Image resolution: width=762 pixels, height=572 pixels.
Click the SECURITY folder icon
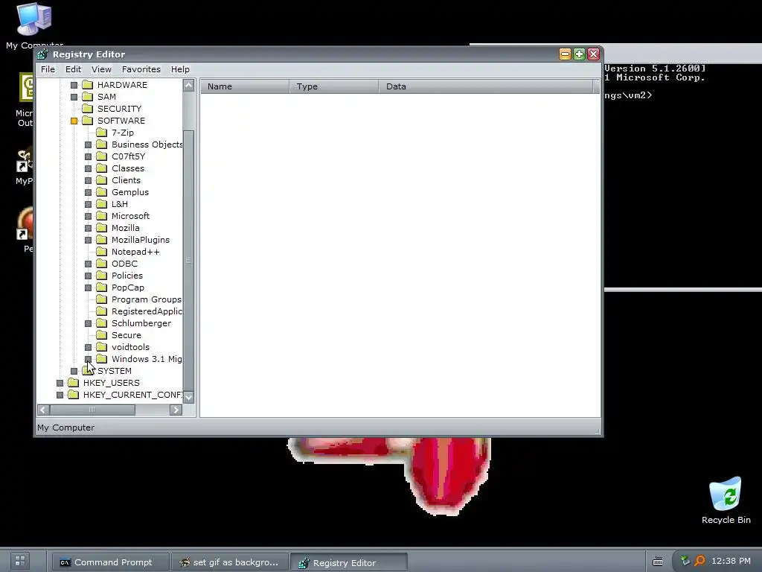click(88, 109)
